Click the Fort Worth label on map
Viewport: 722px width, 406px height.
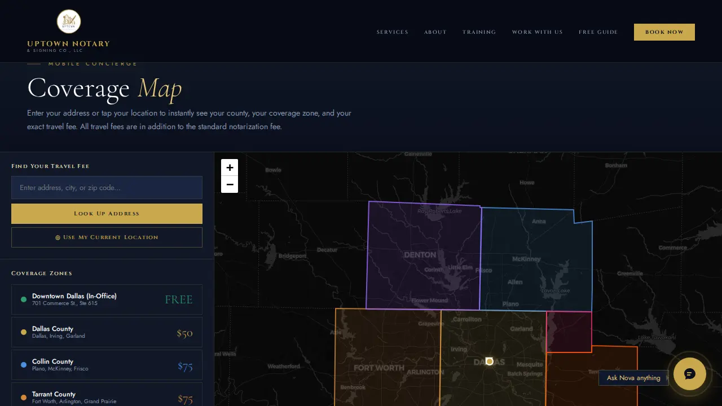(379, 368)
